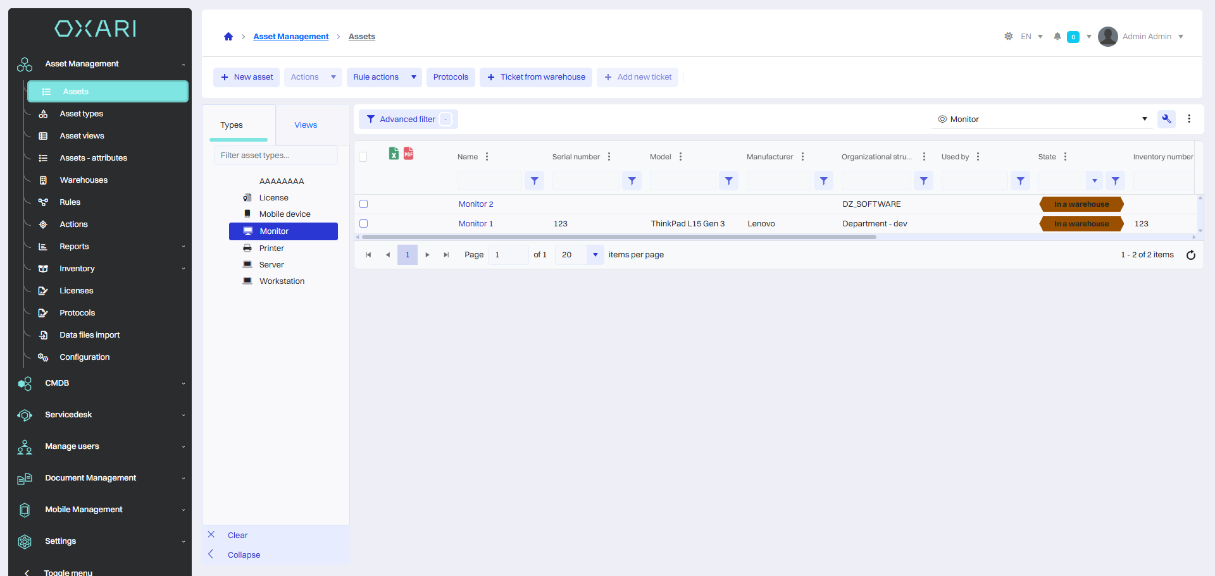Click the Filter asset types input field
Screen dimensions: 1215x576
tap(276, 156)
